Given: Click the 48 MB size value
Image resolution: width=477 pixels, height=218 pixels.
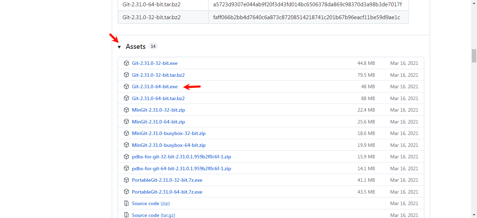Looking at the screenshot, I should [368, 87].
